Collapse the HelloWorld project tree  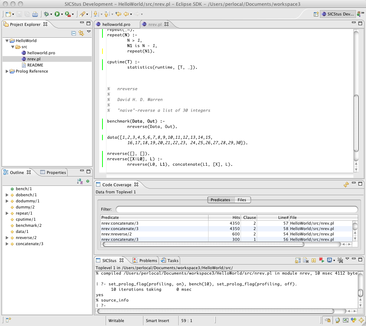click(x=7, y=41)
